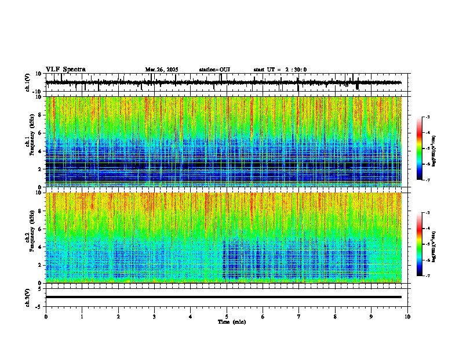
Task: Click the "-6" label on ch.2 color bar
Action: (428, 260)
